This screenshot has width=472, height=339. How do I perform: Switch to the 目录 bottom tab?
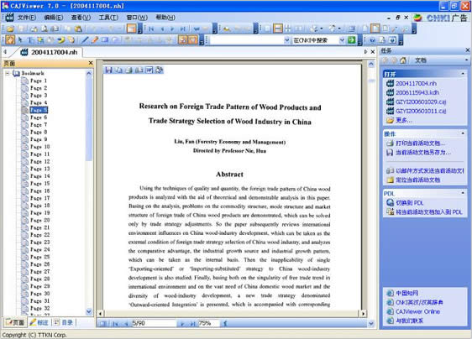[64, 322]
